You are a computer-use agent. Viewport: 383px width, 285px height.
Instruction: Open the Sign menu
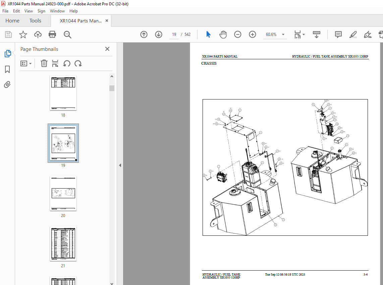coord(41,11)
